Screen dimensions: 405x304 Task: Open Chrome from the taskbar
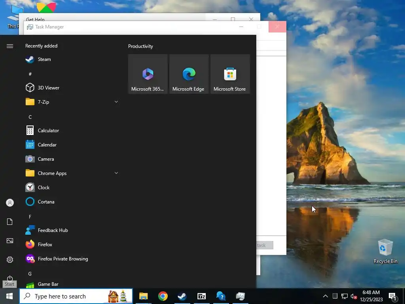tap(163, 296)
